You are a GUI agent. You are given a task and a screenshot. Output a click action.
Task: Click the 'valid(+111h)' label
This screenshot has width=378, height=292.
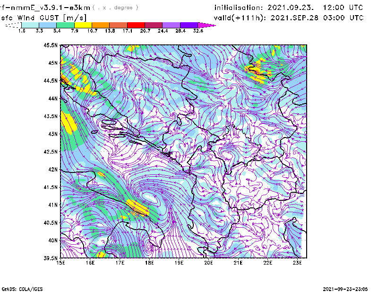[241, 18]
